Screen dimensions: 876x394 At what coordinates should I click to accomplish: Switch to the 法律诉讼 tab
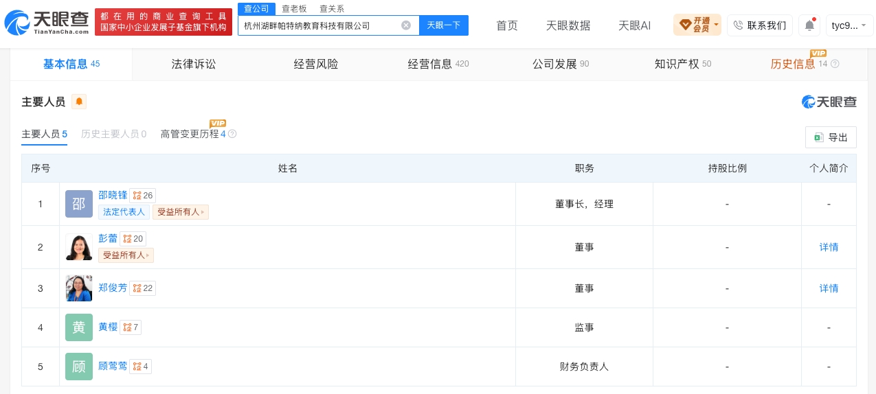(x=194, y=64)
